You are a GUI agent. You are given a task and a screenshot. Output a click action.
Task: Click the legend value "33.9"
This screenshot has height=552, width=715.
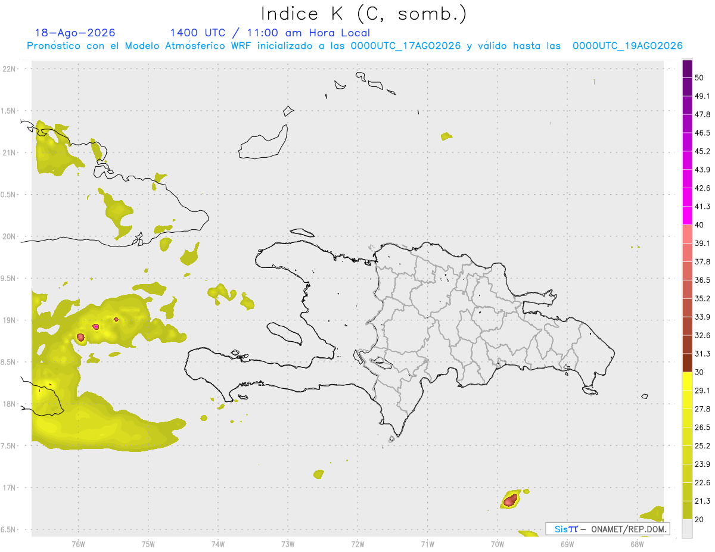tap(702, 317)
